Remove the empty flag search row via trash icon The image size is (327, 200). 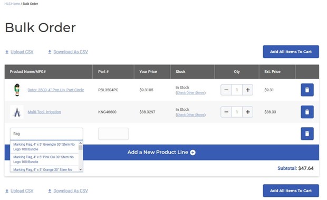[307, 134]
